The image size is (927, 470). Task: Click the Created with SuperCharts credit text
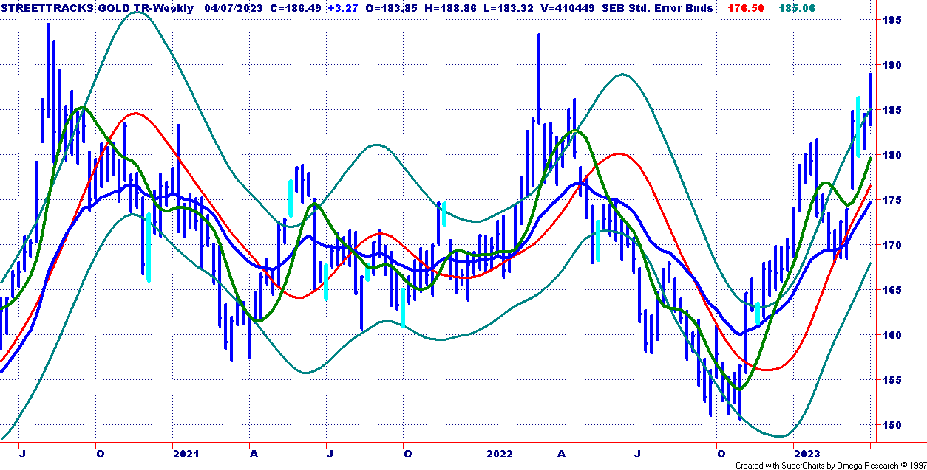click(x=830, y=466)
